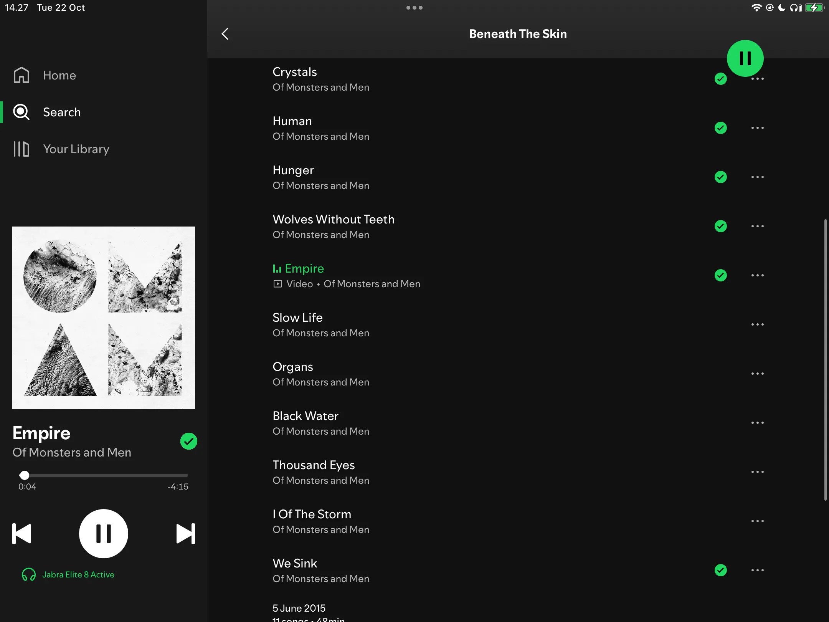This screenshot has height=622, width=829.
Task: Click the green checkmark beside Empire in player
Action: [188, 441]
